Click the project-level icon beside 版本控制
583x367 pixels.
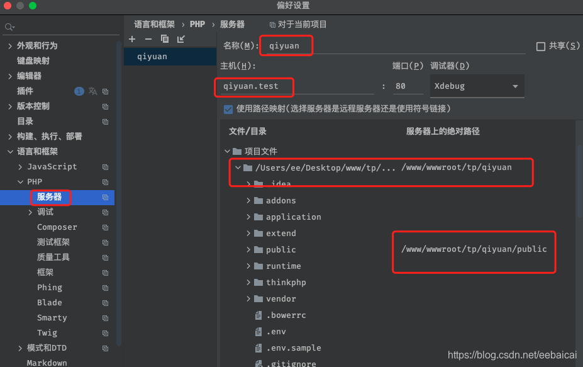click(105, 106)
